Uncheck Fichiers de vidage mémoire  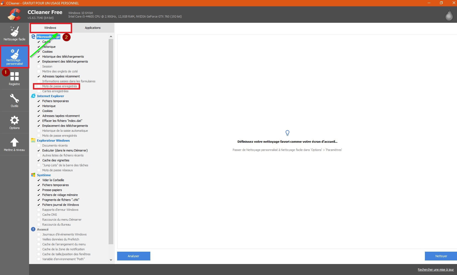(x=39, y=195)
